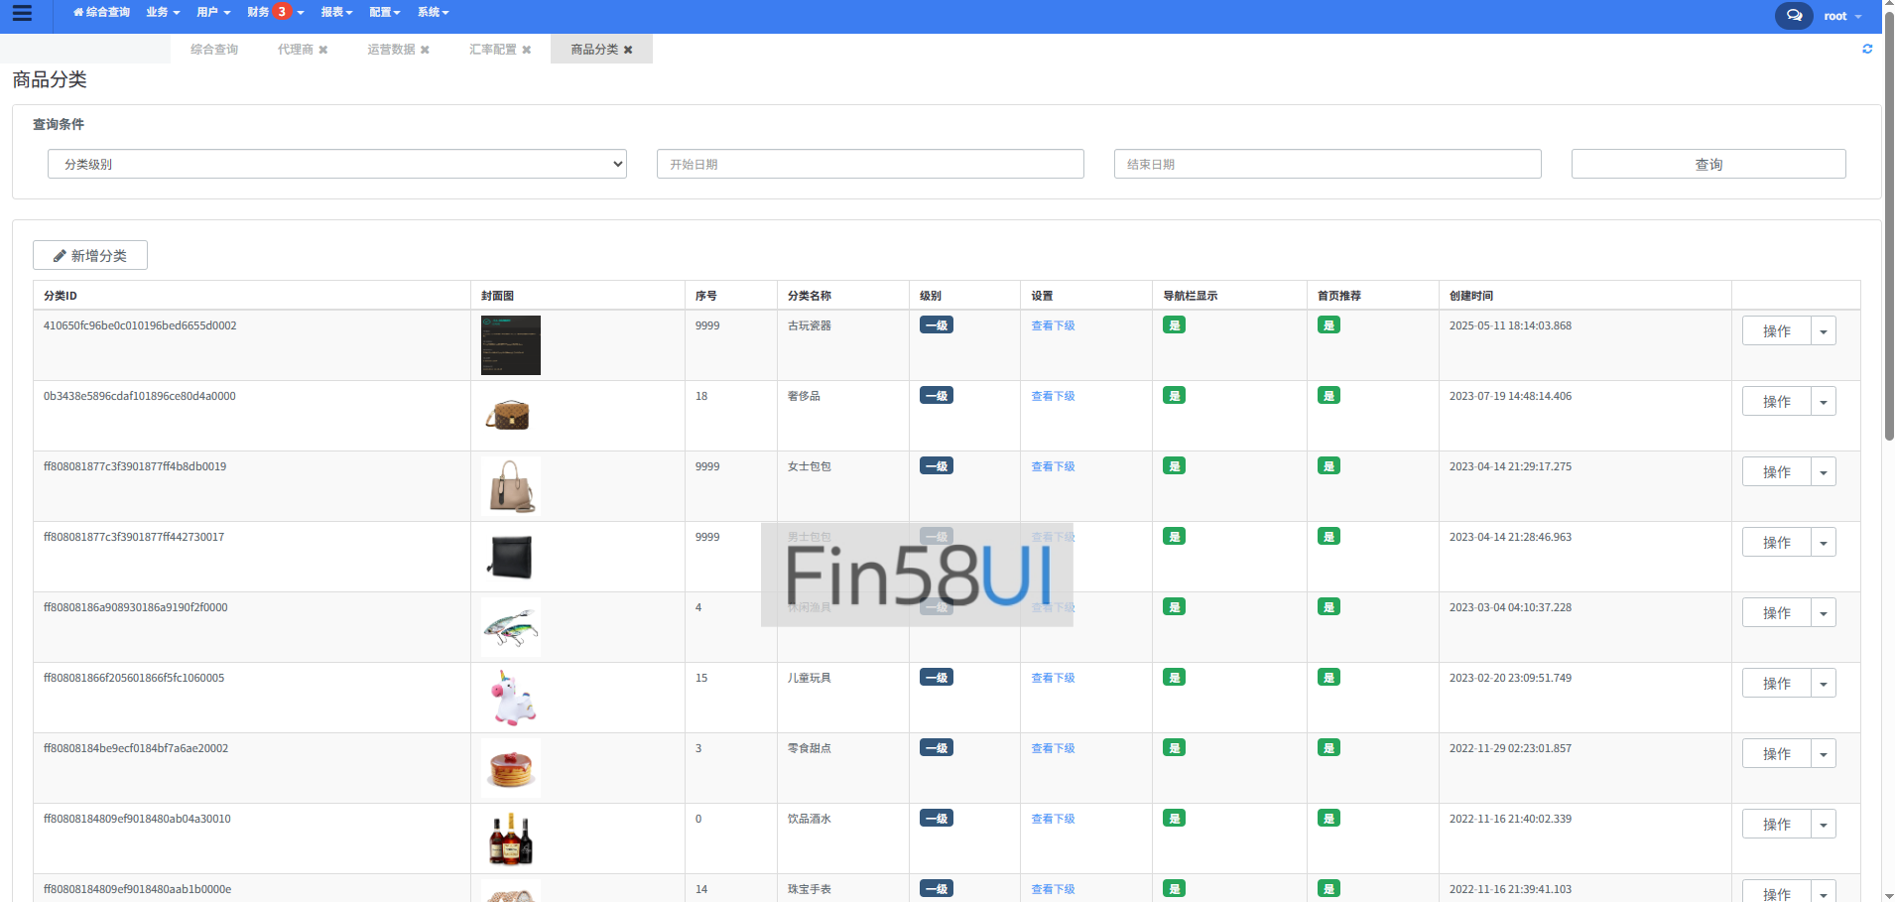Screen dimensions: 1895x902
Task: Close the 运营数据 tab
Action: (x=425, y=50)
